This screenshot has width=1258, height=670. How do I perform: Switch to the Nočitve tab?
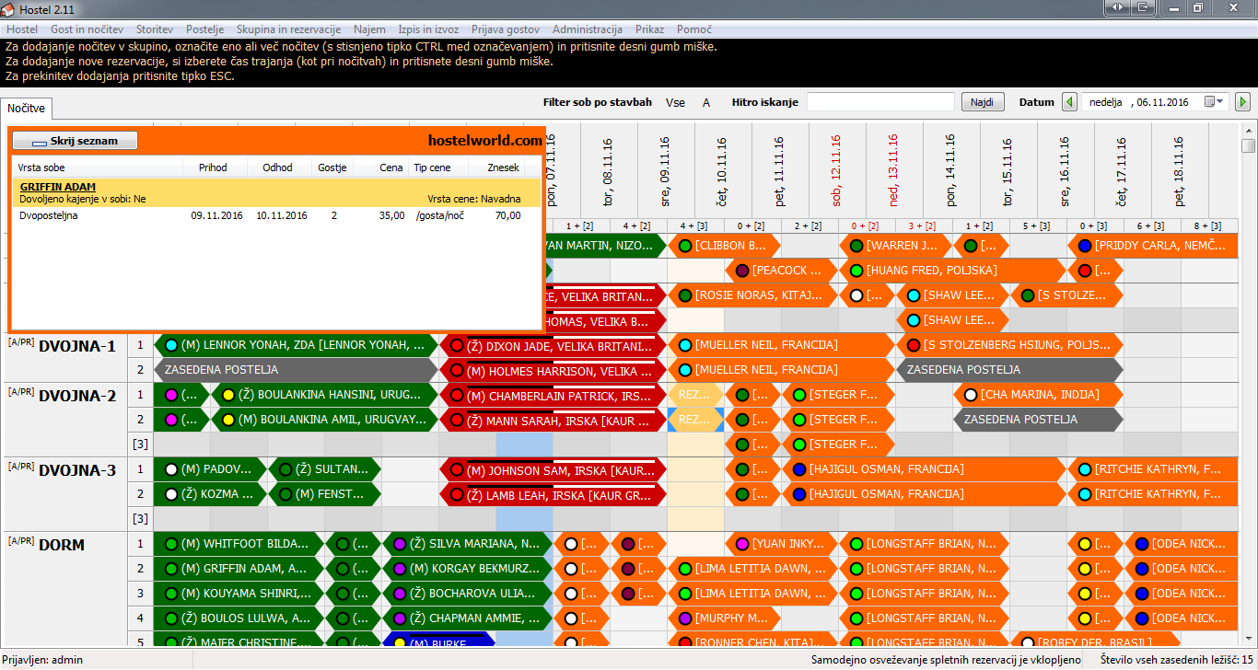pyautogui.click(x=27, y=109)
